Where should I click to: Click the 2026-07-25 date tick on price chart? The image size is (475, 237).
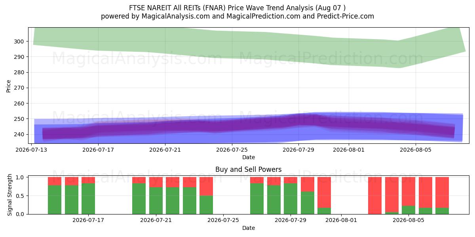click(x=232, y=150)
